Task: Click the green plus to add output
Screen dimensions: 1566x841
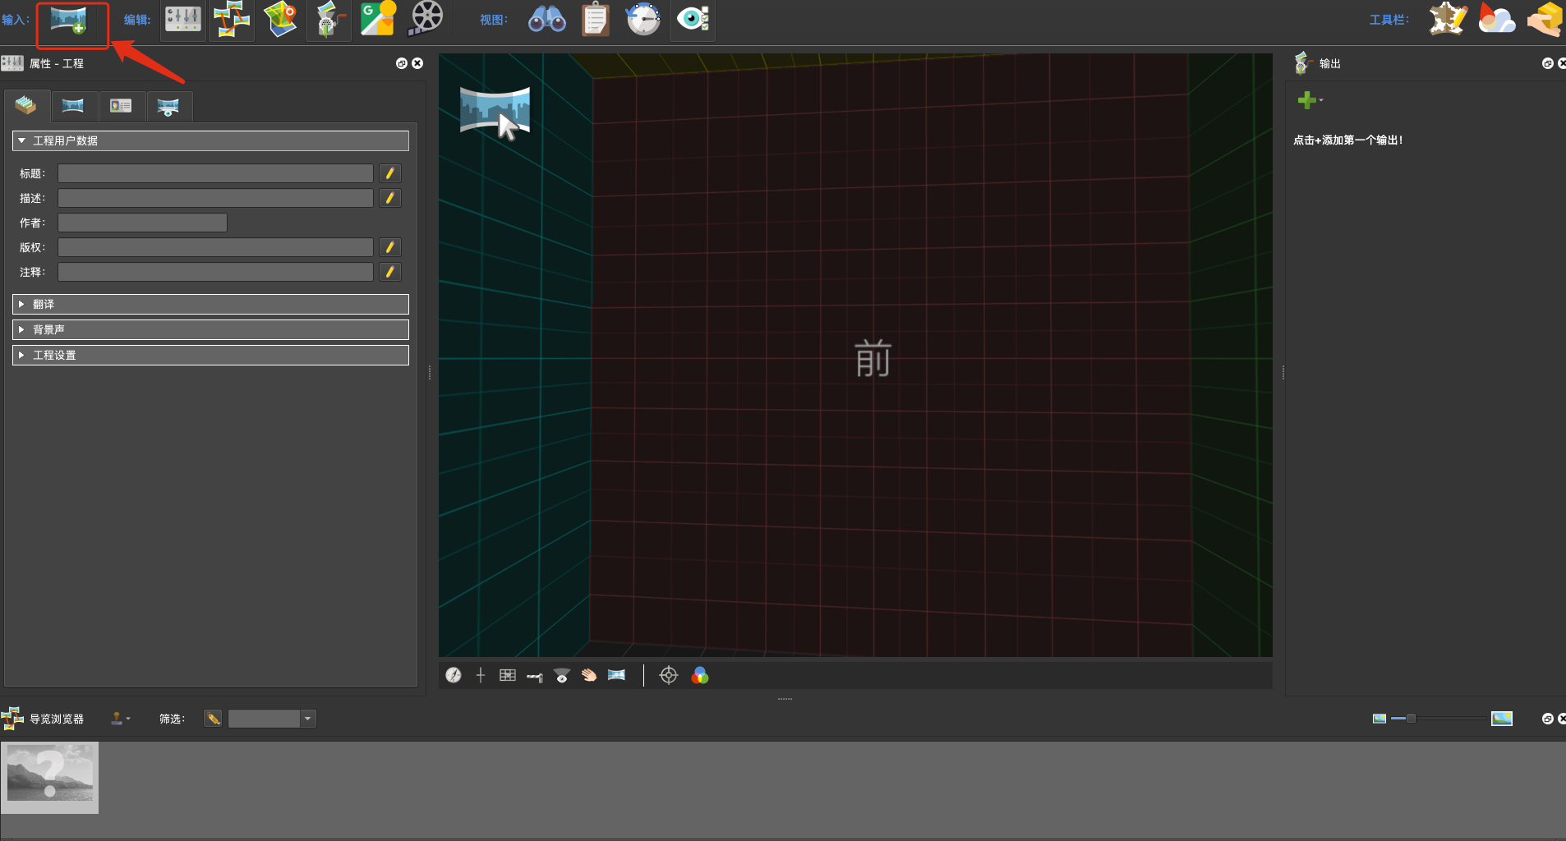Action: (x=1306, y=100)
